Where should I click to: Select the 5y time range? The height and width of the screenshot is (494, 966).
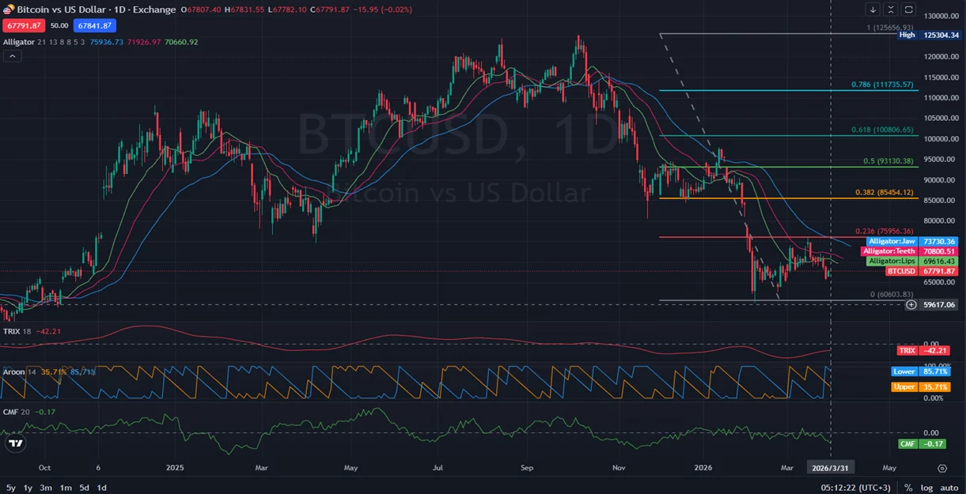[x=11, y=488]
